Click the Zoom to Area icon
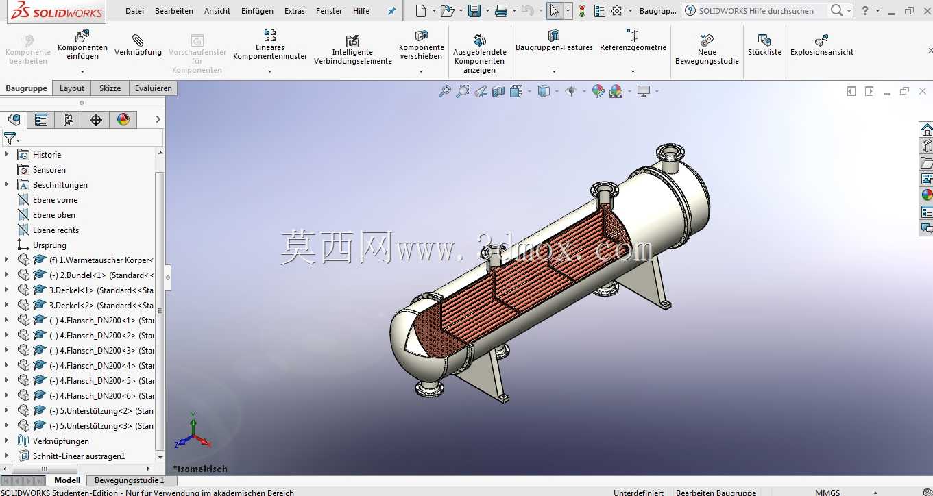The height and width of the screenshot is (496, 933). click(463, 91)
